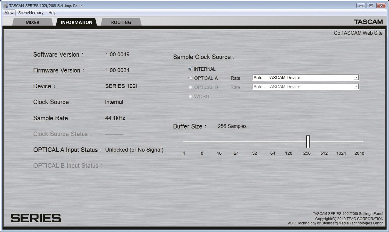
Task: Click the TASCAM logo at top right
Action: (368, 22)
